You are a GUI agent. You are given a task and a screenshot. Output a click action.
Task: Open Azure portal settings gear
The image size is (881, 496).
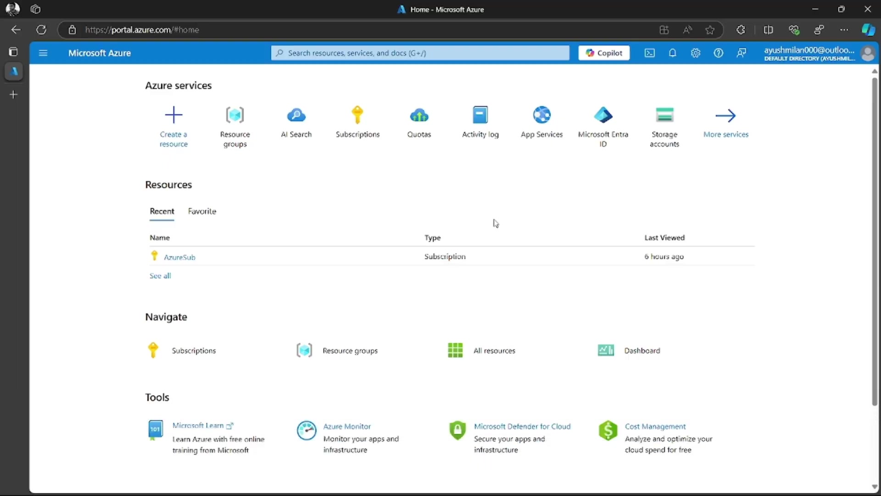click(696, 53)
